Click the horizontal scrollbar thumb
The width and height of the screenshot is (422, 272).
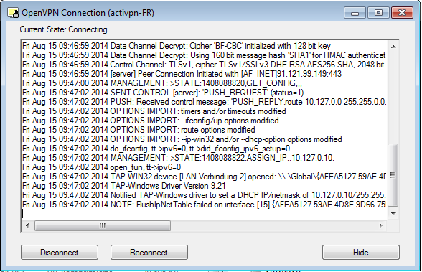click(102, 225)
